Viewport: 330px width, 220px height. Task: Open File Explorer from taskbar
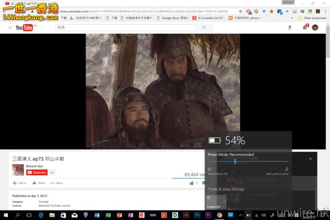[x=52, y=215]
